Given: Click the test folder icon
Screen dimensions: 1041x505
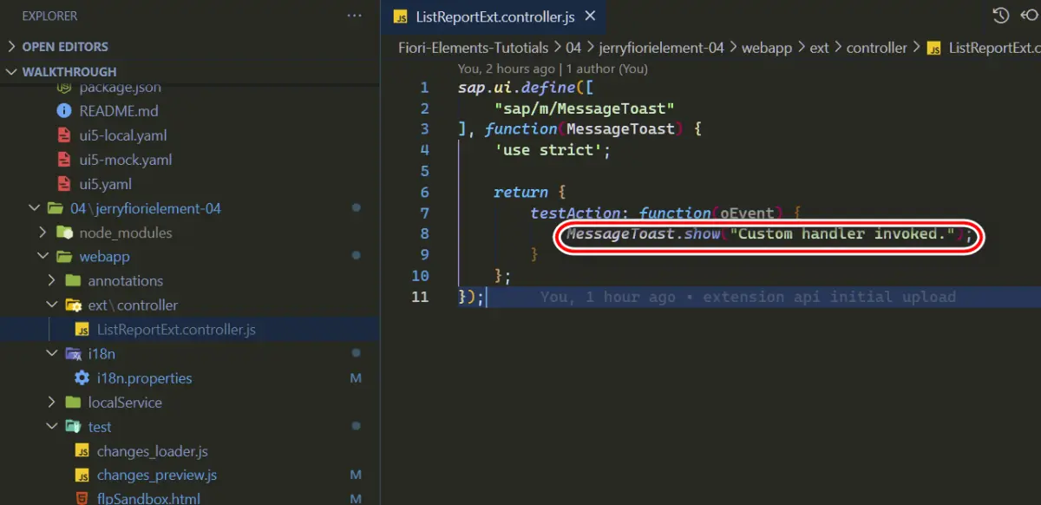Looking at the screenshot, I should pyautogui.click(x=73, y=427).
